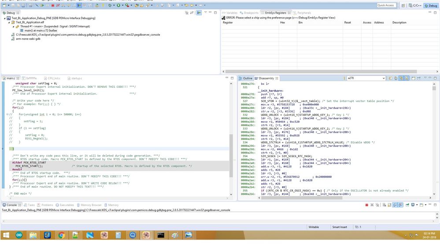This screenshot has width=440, height=248.
Task: Open the New dropdown arrow in toolbar
Action: click(8, 5)
